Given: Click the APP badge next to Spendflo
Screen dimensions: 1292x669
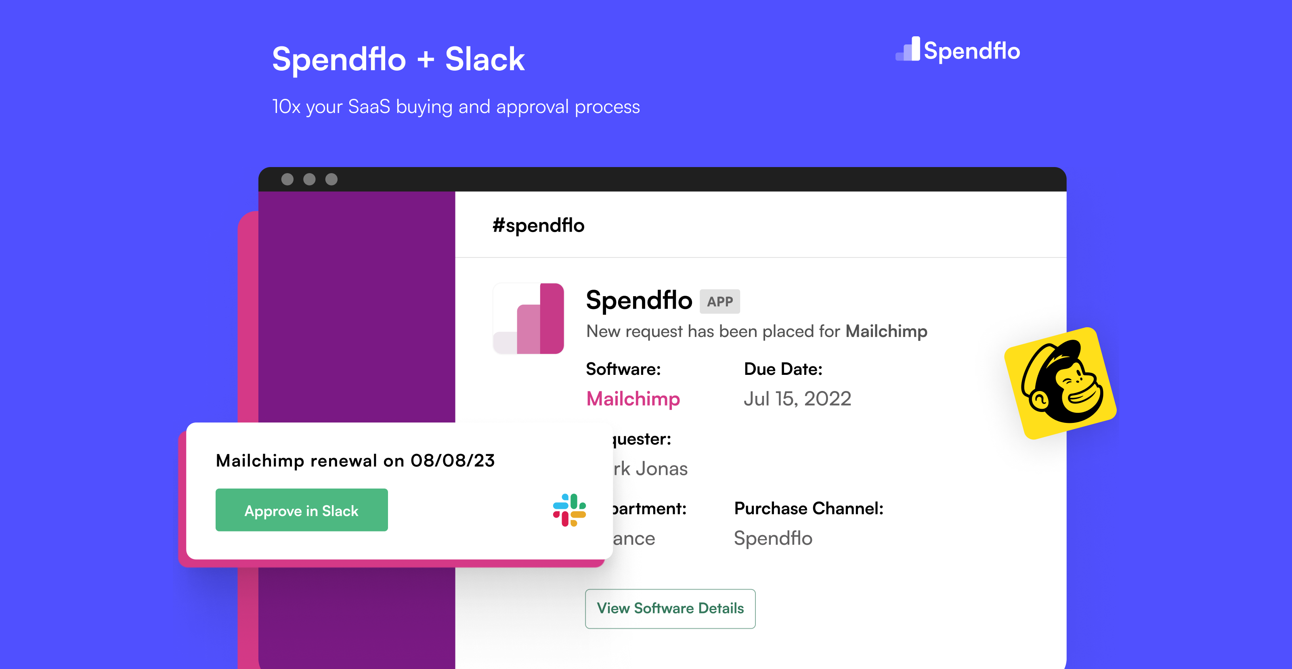Looking at the screenshot, I should [720, 301].
